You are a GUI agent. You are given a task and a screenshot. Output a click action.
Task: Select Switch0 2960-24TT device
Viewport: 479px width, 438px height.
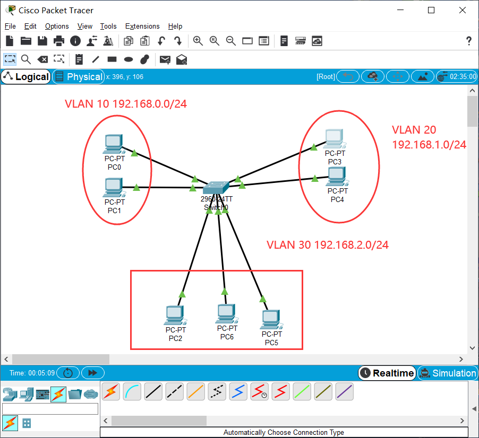pos(216,188)
